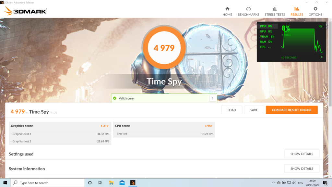Click the Stress Tests bar chart icon
The image size is (332, 187).
point(275,9)
